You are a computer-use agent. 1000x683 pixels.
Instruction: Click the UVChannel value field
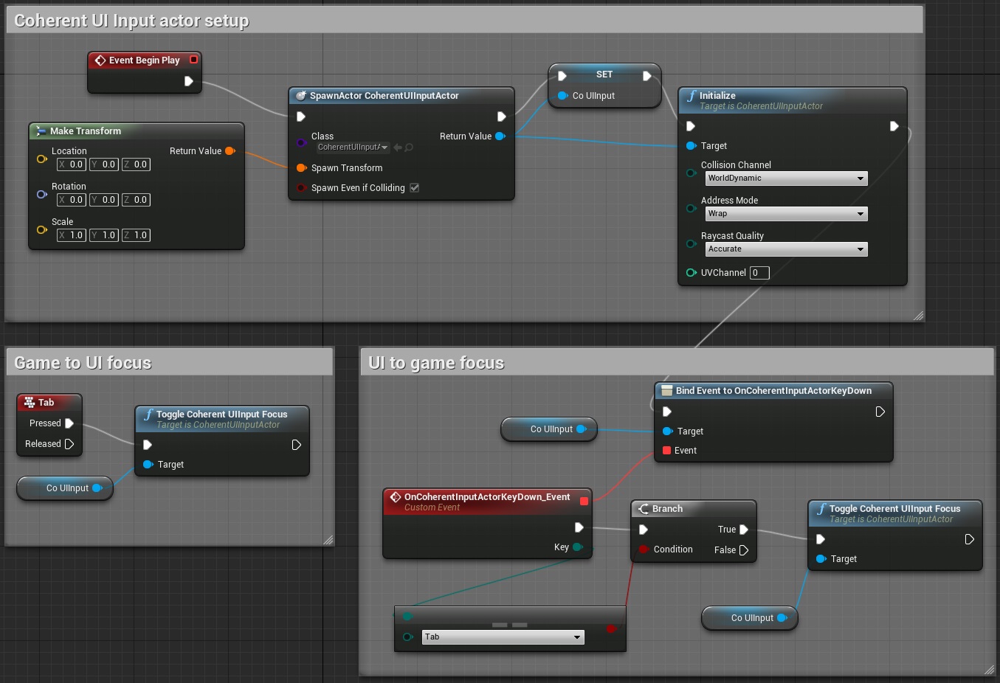click(x=759, y=273)
